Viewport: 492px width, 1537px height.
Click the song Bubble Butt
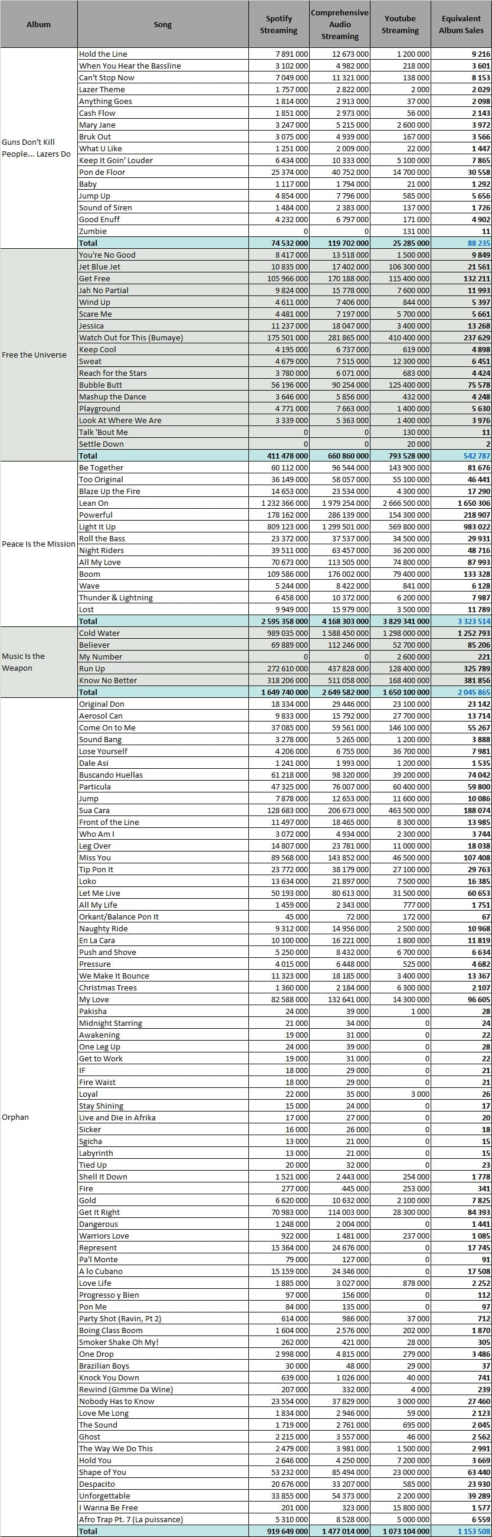(x=100, y=385)
